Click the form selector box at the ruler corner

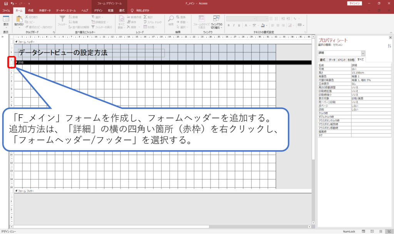point(12,37)
